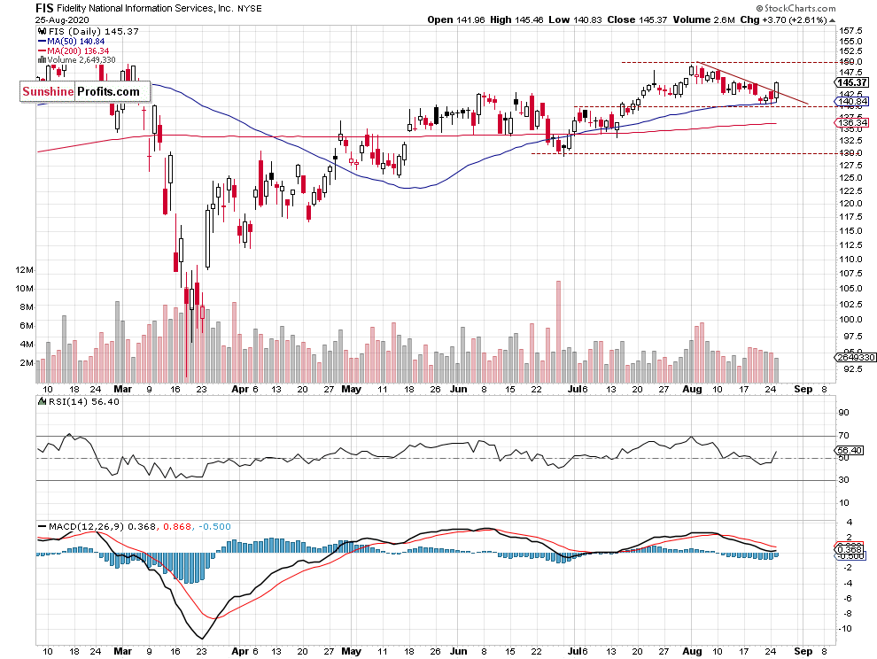The width and height of the screenshot is (877, 659).
Task: Click the MACD(12,26,9) panel label
Action: [x=87, y=526]
